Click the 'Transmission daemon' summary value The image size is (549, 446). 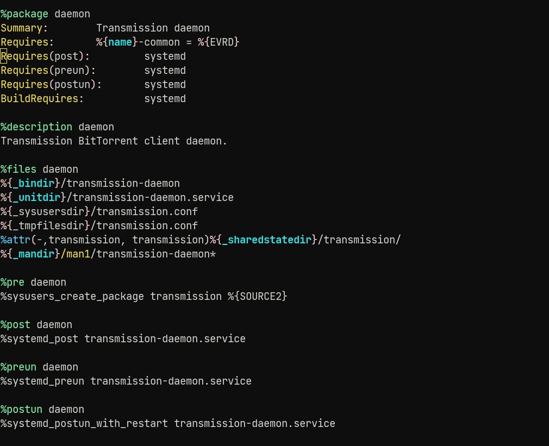point(153,28)
